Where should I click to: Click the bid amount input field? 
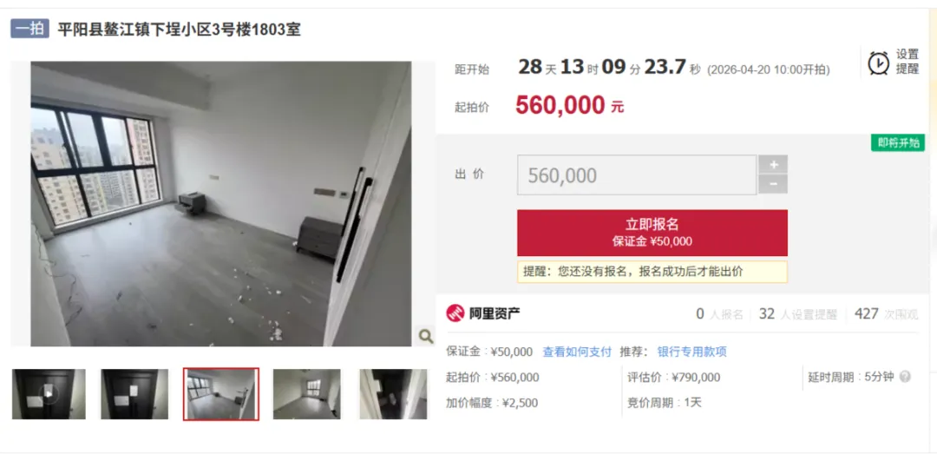[637, 175]
